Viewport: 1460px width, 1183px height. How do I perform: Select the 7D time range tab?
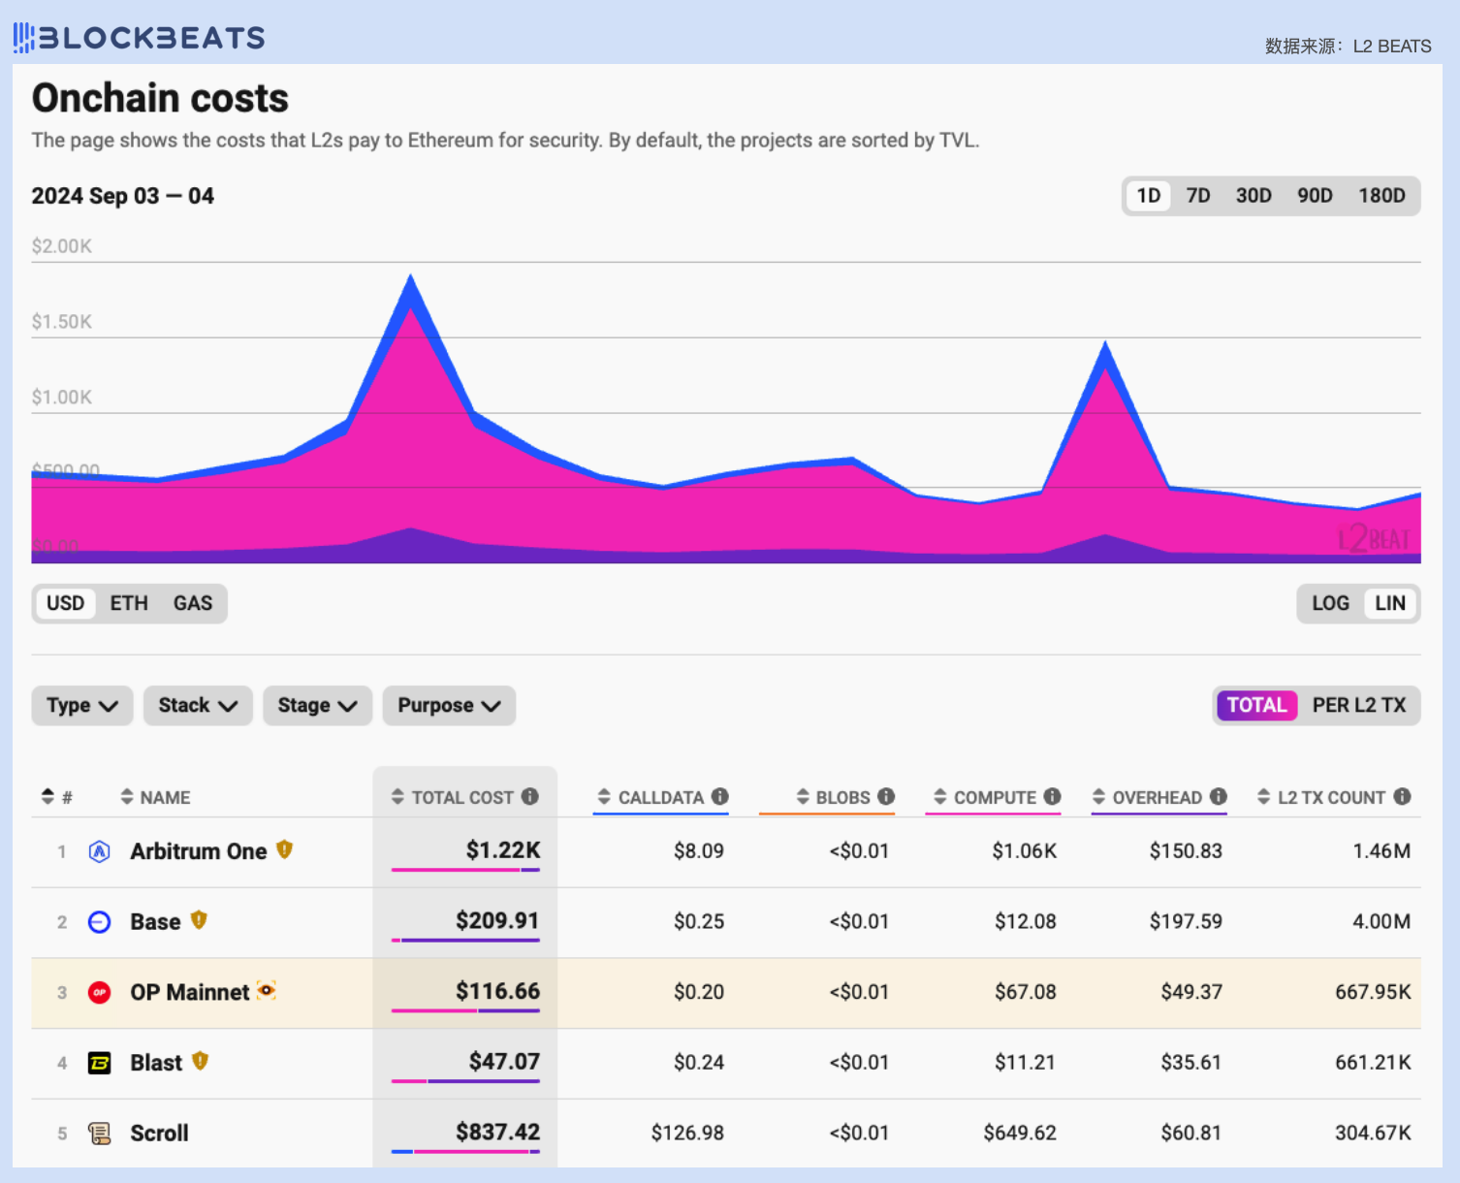[1198, 196]
